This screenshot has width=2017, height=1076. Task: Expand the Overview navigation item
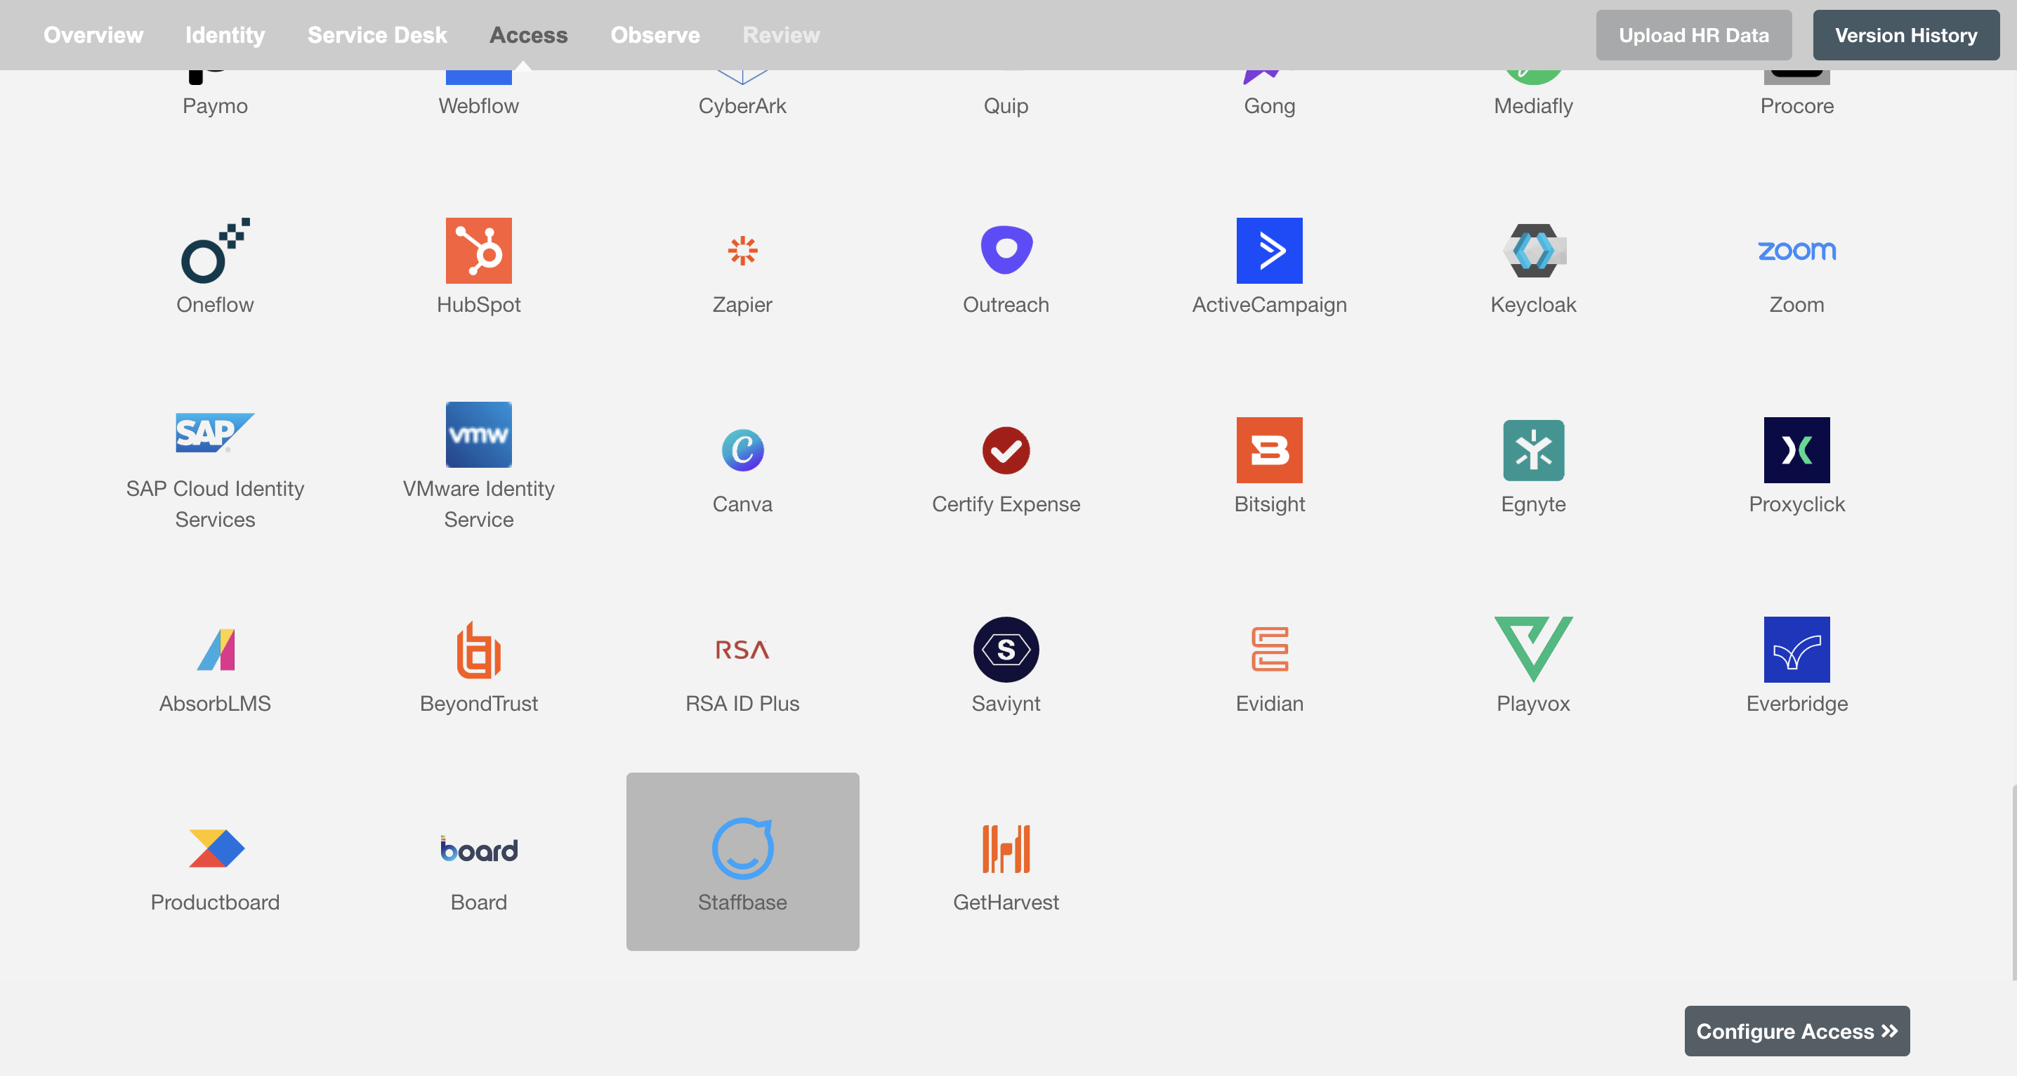pos(93,33)
